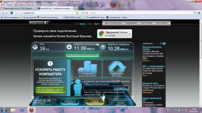
Task: Open the Погода@Mail.Ru bookmark
Action: (94, 17)
